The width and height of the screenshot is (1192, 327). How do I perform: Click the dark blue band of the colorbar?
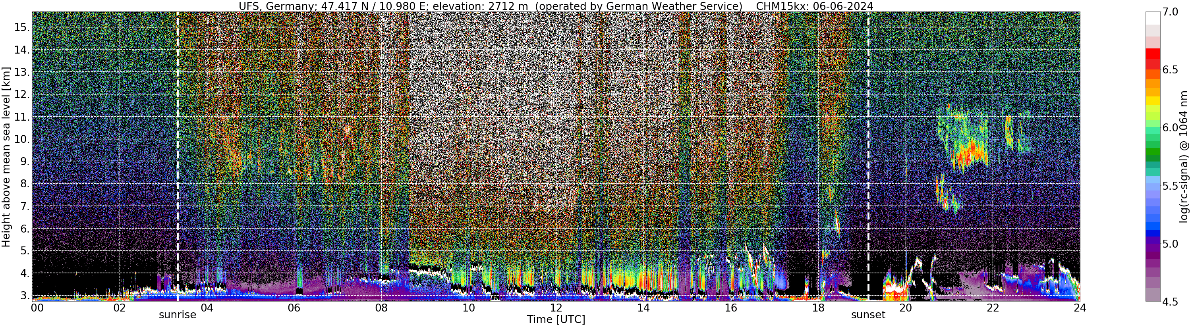click(1153, 233)
